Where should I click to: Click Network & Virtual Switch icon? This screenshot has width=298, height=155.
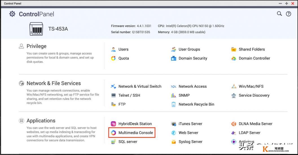tap(113, 86)
